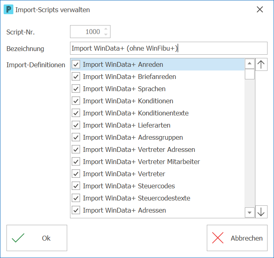Toggle Import WinData+ Vertreter Adressen checkbox
This screenshot has width=274, height=258.
(76, 149)
